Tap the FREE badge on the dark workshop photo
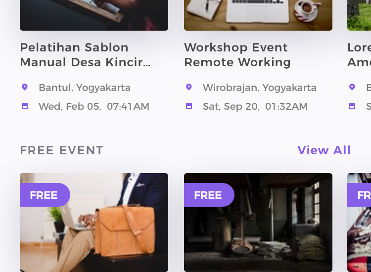 coord(209,195)
